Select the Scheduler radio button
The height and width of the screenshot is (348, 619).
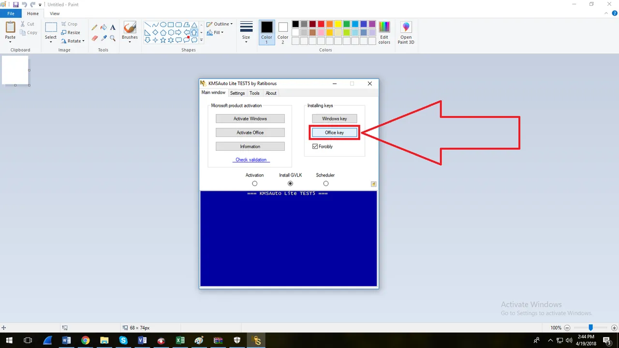(325, 184)
